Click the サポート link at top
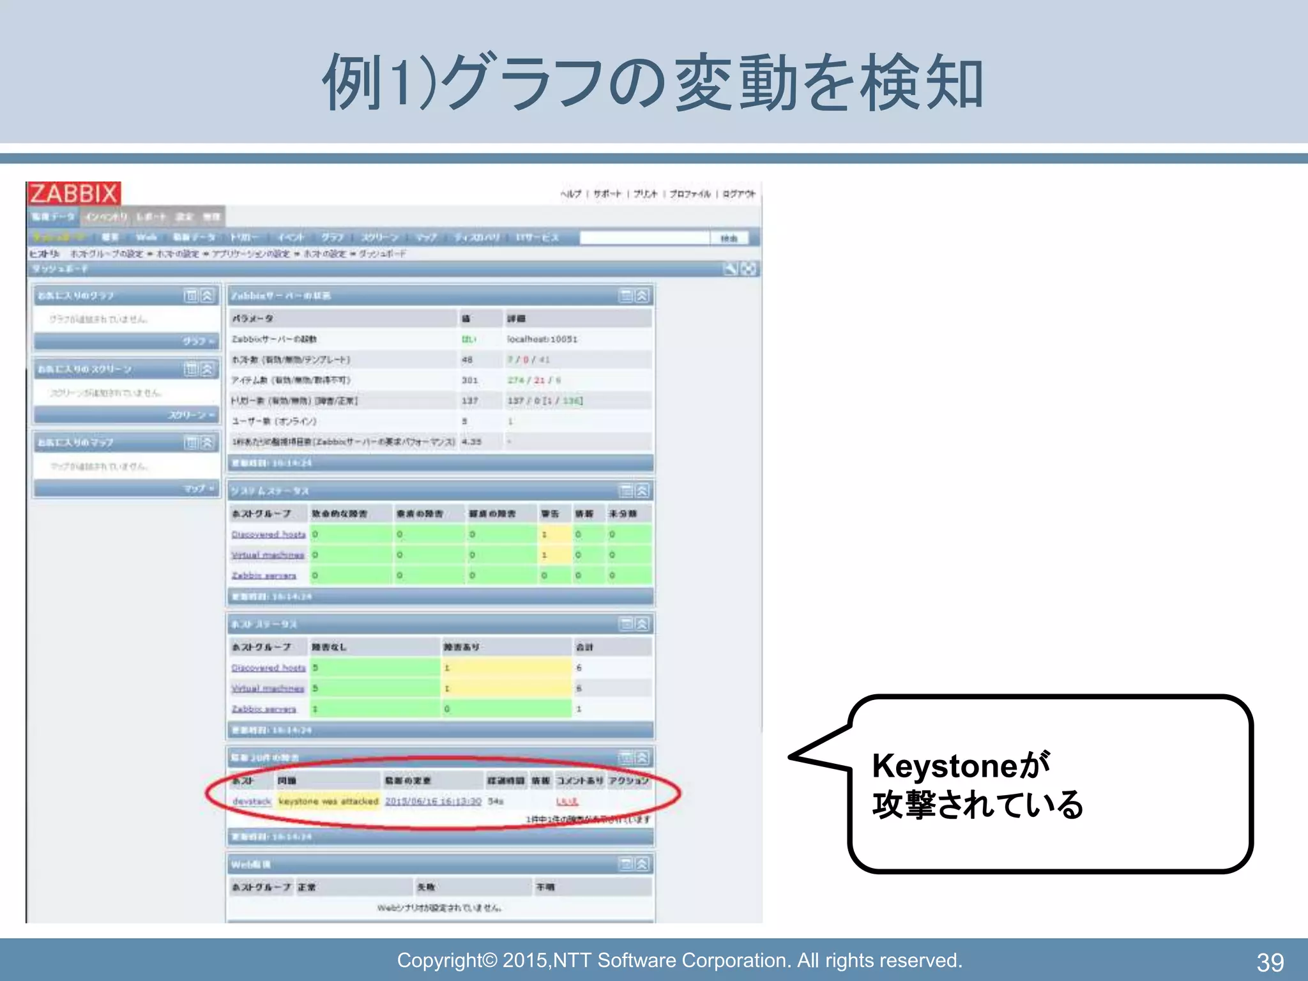The width and height of the screenshot is (1308, 981). click(x=607, y=194)
